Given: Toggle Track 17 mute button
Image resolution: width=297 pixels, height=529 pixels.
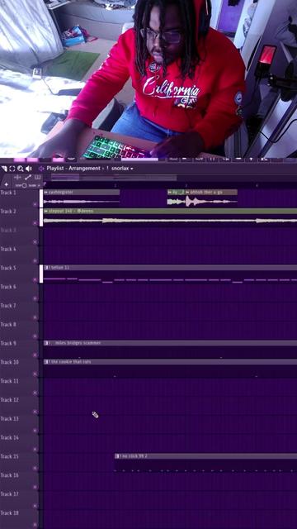Looking at the screenshot, I should [35, 506].
